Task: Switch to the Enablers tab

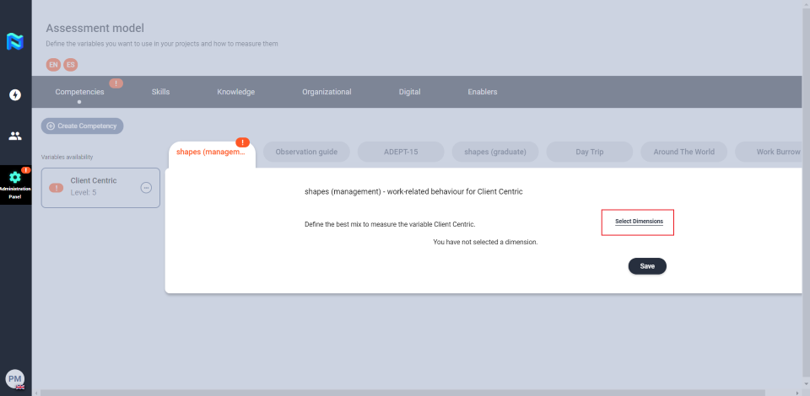Action: (482, 92)
